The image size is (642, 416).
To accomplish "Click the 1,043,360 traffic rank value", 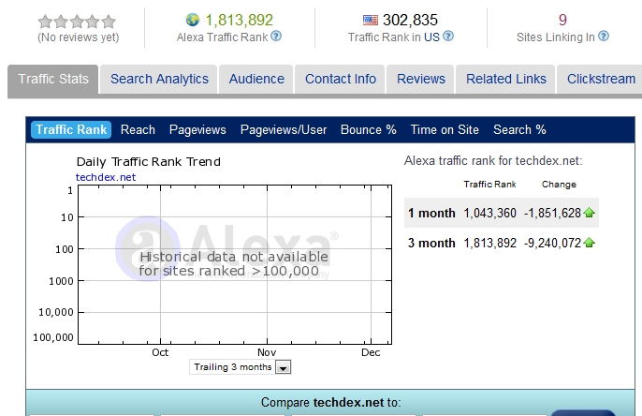I will click(489, 213).
